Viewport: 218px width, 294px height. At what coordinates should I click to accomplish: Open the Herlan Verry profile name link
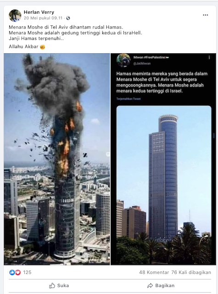39,12
